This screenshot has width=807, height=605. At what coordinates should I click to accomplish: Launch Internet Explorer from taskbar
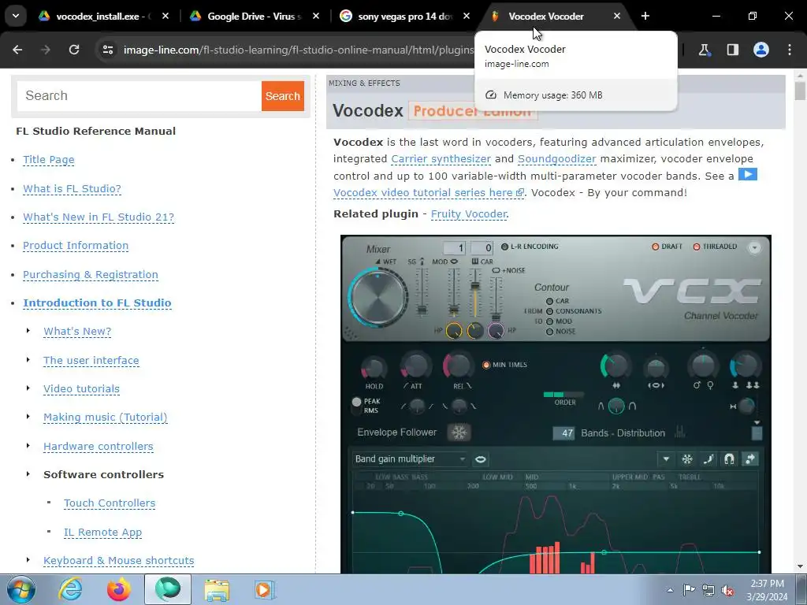pos(70,589)
